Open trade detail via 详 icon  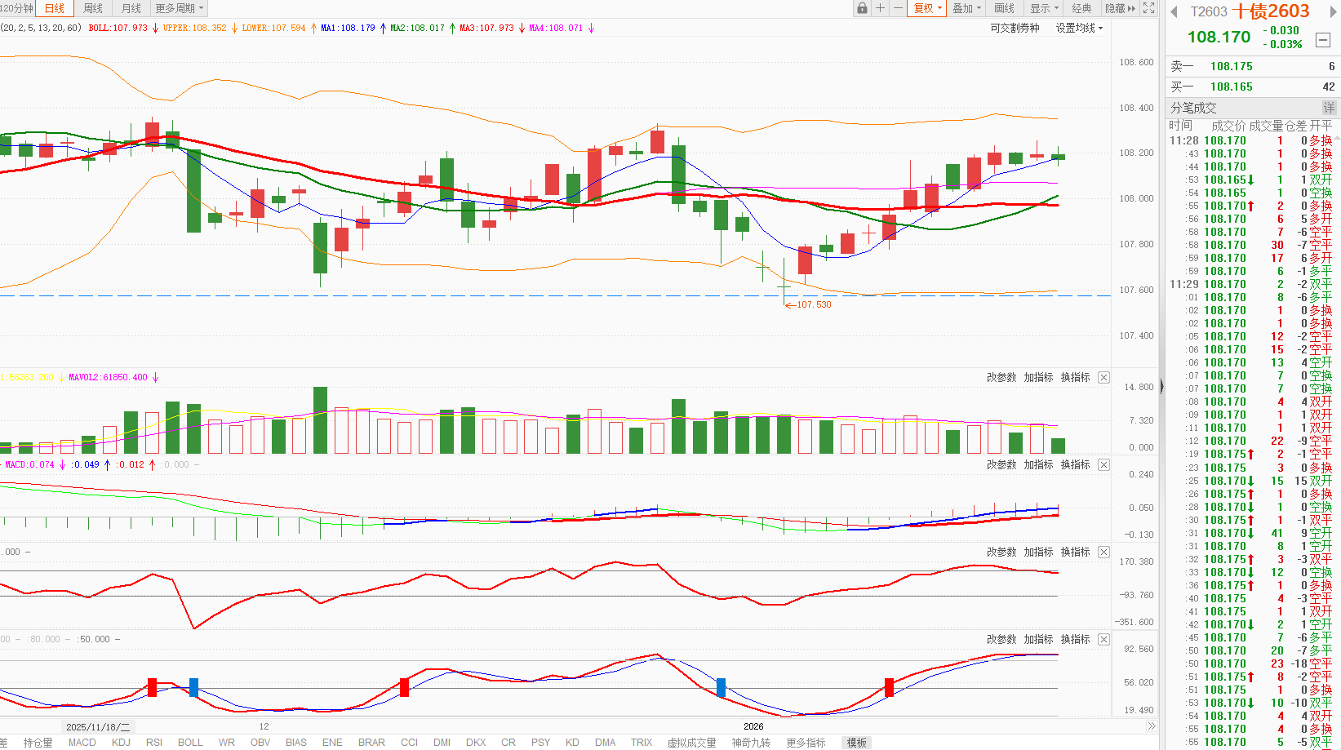click(x=1329, y=108)
